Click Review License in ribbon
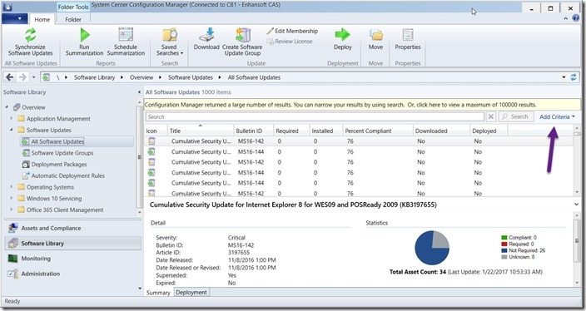 point(290,42)
